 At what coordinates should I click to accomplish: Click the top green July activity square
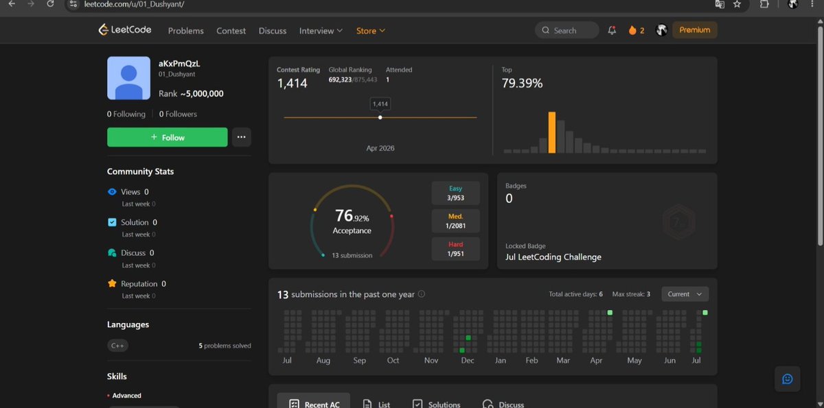click(x=705, y=313)
